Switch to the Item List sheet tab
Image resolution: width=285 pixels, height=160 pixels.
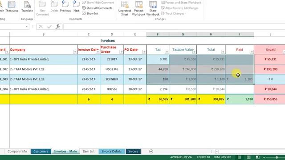pos(89,151)
